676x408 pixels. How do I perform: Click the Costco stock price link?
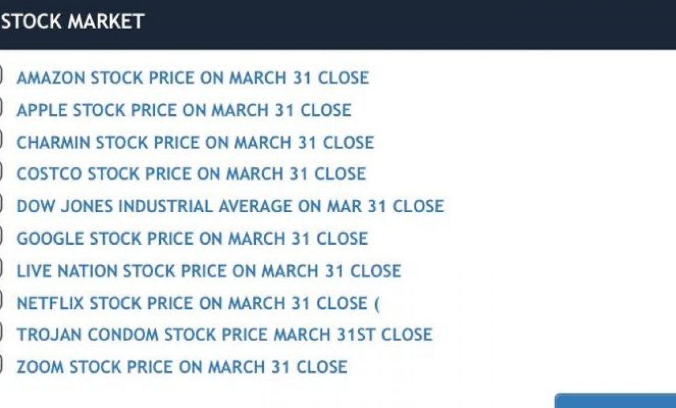coord(191,174)
